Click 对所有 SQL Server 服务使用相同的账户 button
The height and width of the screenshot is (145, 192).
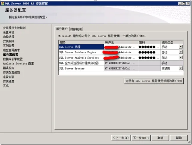point(154,81)
